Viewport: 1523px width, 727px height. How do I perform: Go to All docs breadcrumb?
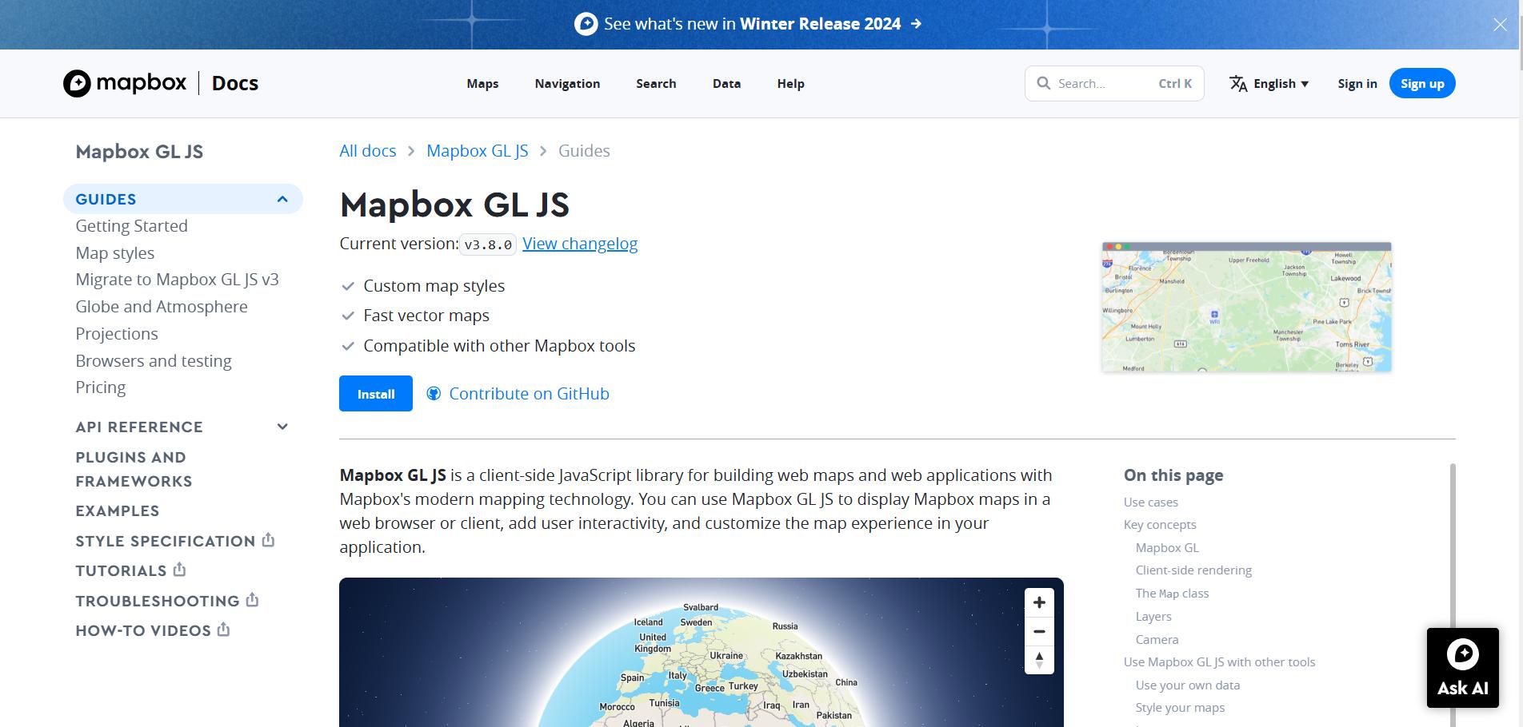[368, 151]
